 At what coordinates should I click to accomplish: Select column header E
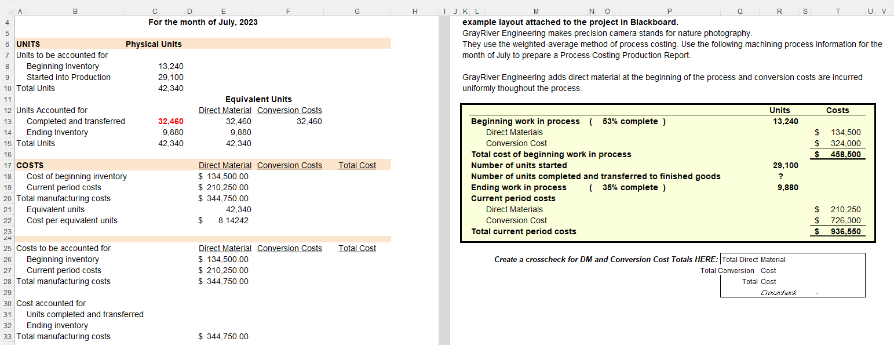click(x=223, y=10)
